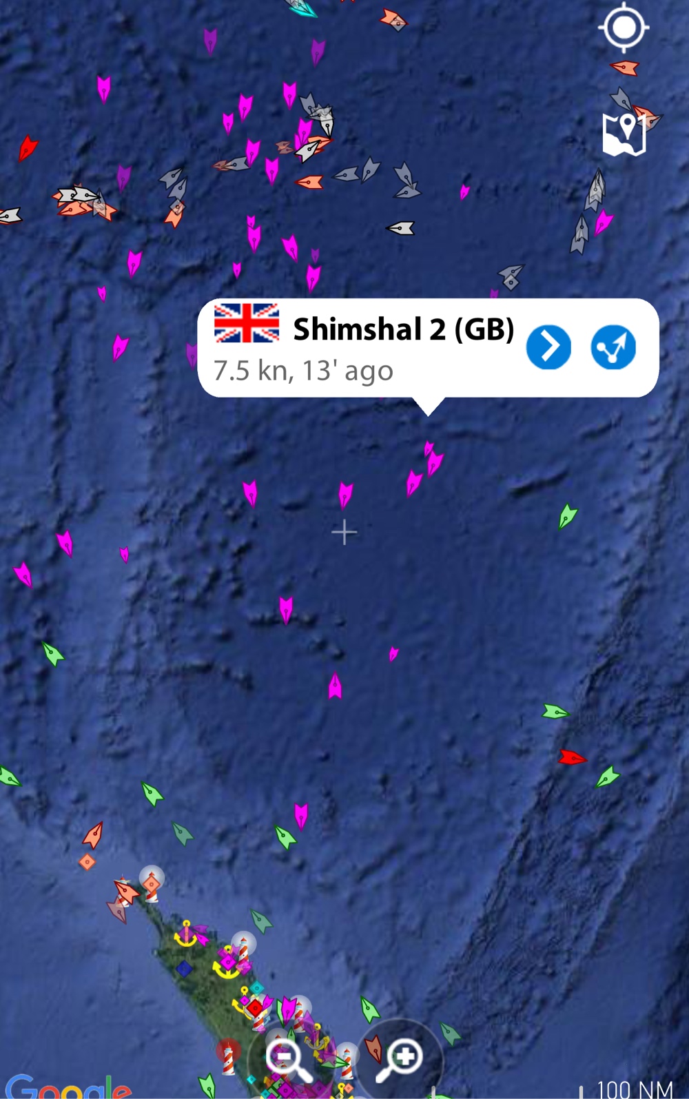Select the red vessel near the map's right edge

572,758
